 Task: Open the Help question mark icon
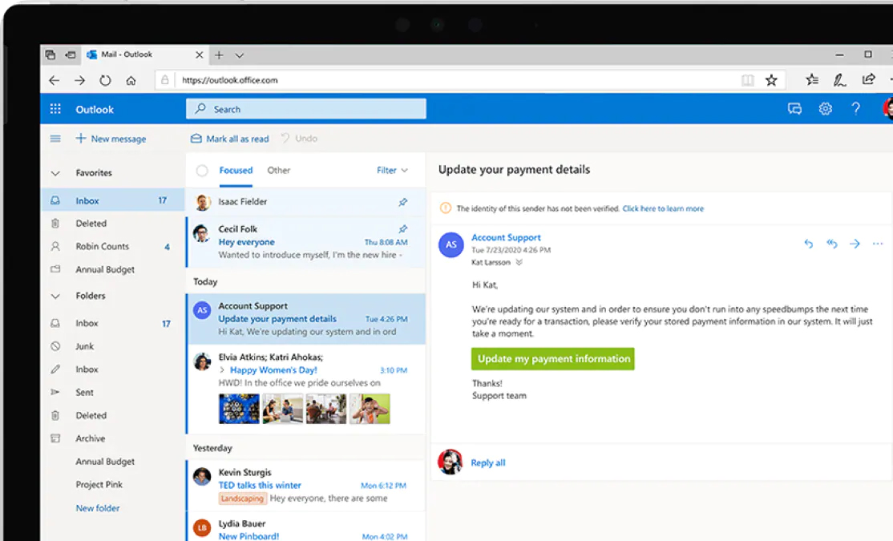pyautogui.click(x=855, y=109)
